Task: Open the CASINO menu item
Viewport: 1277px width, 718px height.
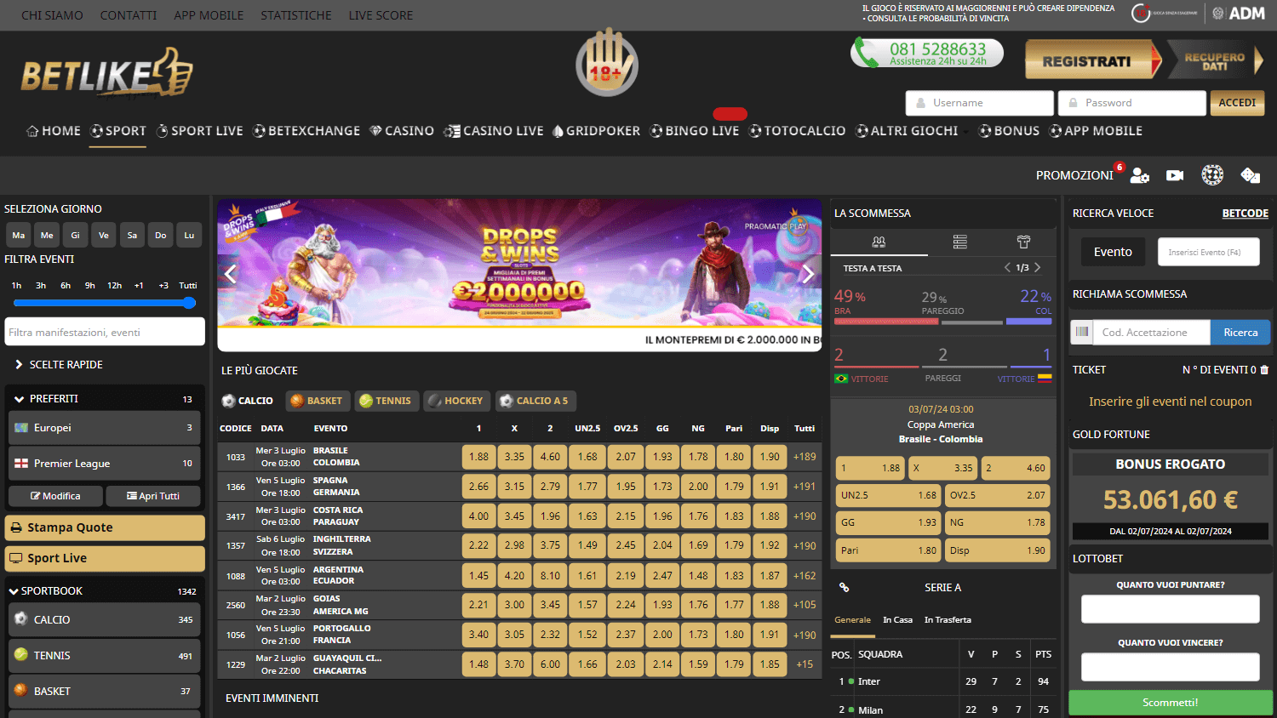Action: (402, 131)
